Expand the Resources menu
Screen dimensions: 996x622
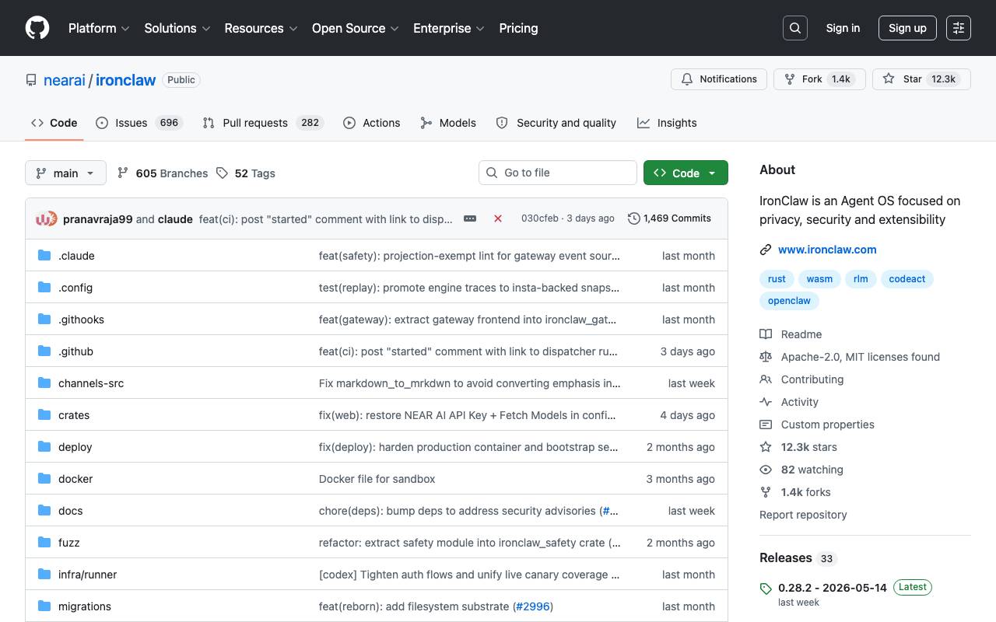click(261, 28)
